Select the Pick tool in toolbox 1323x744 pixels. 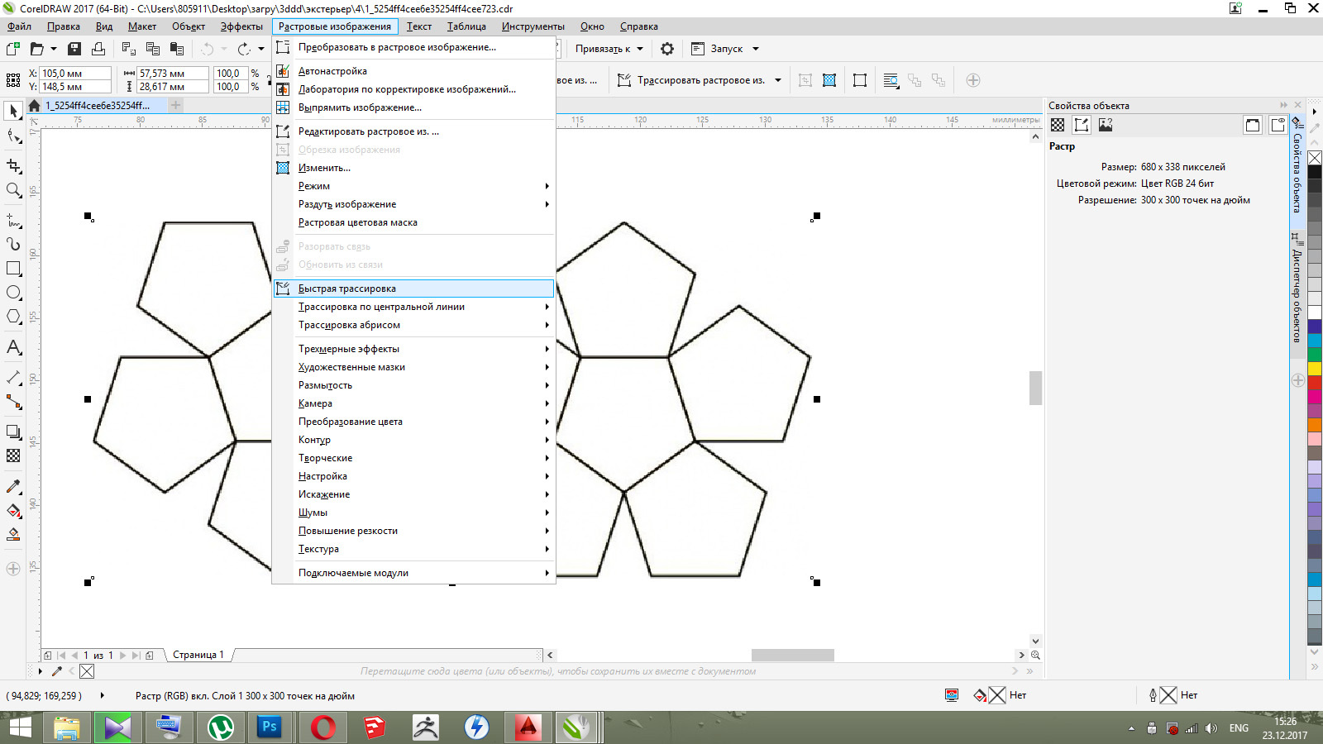pos(13,111)
